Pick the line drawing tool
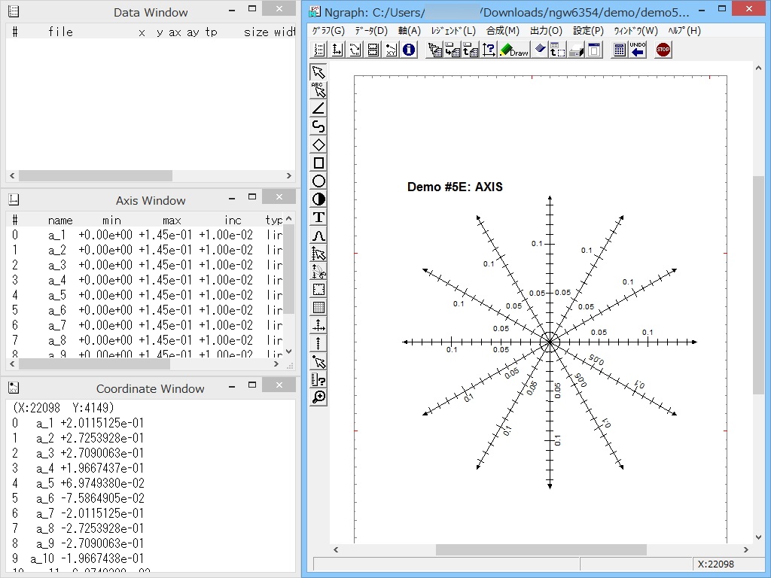Viewport: 771px width, 578px height. click(x=317, y=108)
